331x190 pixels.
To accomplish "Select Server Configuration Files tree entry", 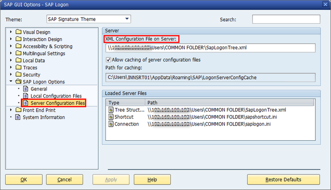I will [58, 103].
